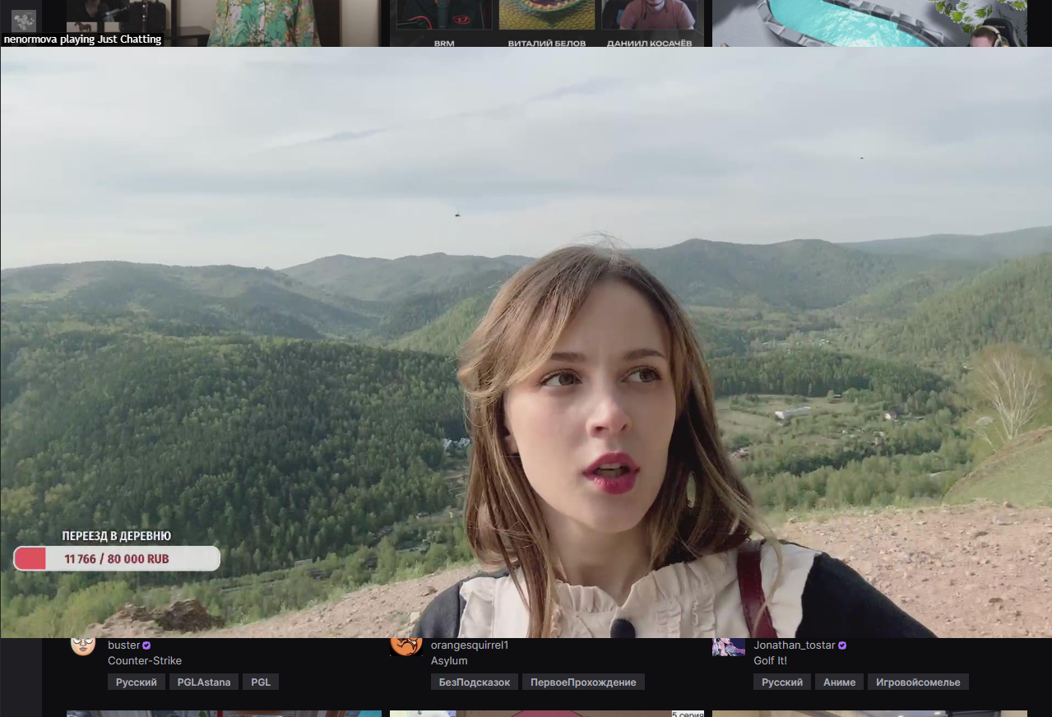Select the Русский tag under buster
The height and width of the screenshot is (717, 1052).
click(136, 682)
